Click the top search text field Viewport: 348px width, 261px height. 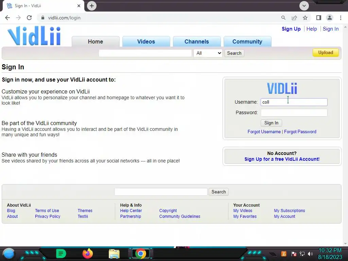click(x=145, y=53)
